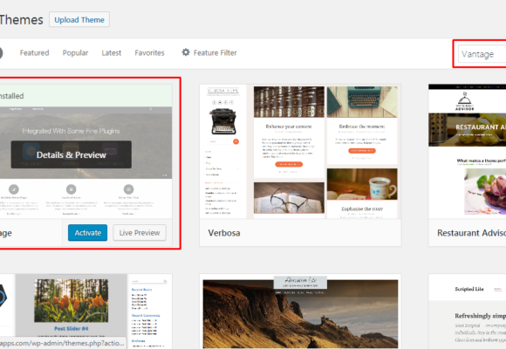
Task: Activate the installed Vantage theme
Action: (x=87, y=233)
